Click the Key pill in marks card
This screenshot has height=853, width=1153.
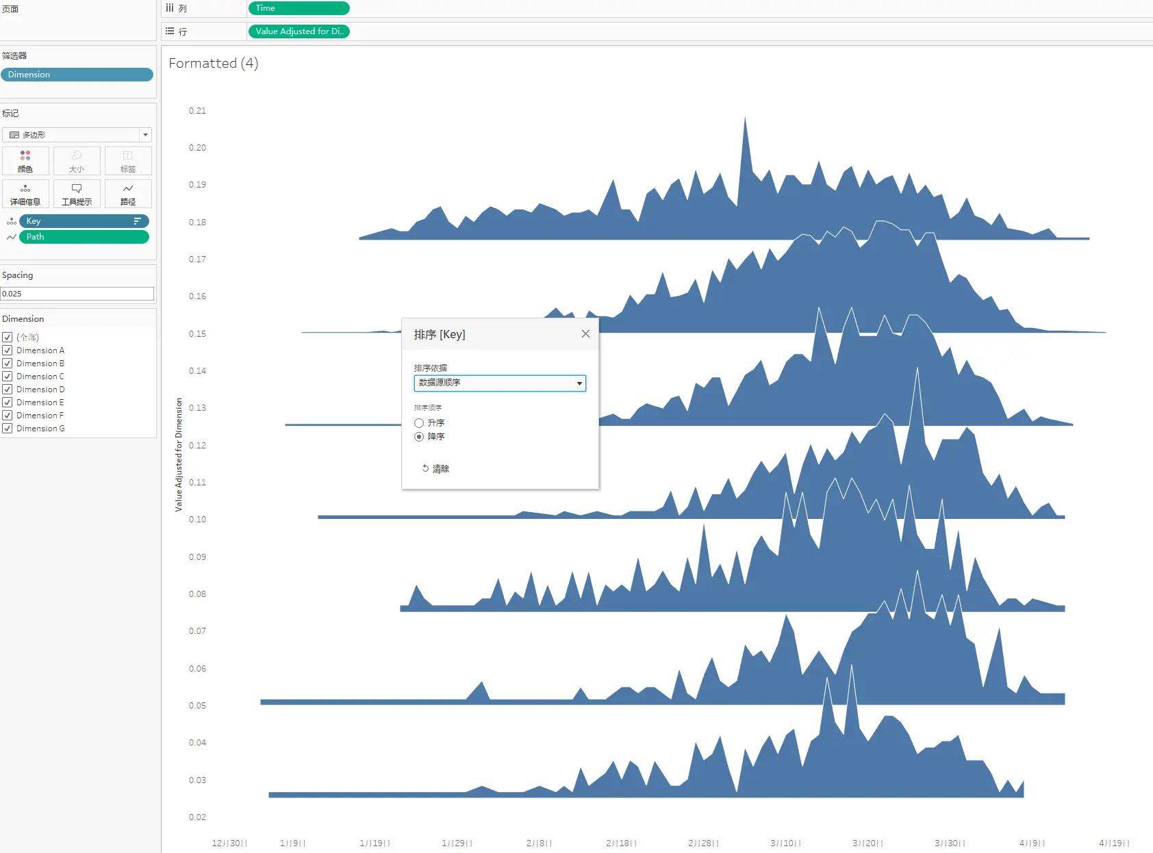(x=84, y=221)
